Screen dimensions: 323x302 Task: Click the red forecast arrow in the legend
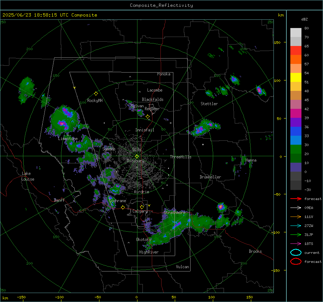(296, 199)
